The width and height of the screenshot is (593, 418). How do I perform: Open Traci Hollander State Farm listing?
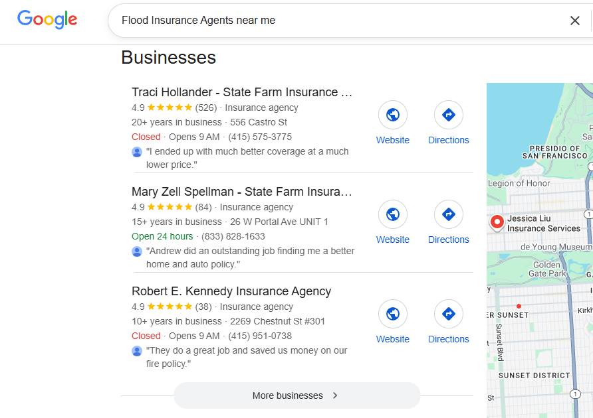[x=242, y=92]
